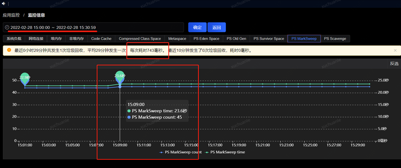Switch to the Code Cache tab
Viewport: 401px width, 168px height.
pos(101,39)
